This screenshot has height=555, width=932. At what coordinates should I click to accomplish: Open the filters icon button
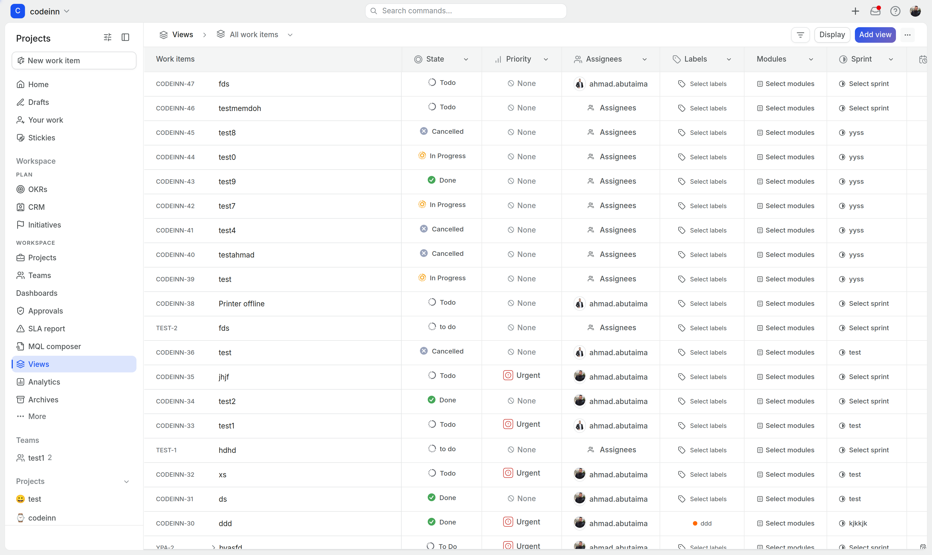(x=801, y=35)
